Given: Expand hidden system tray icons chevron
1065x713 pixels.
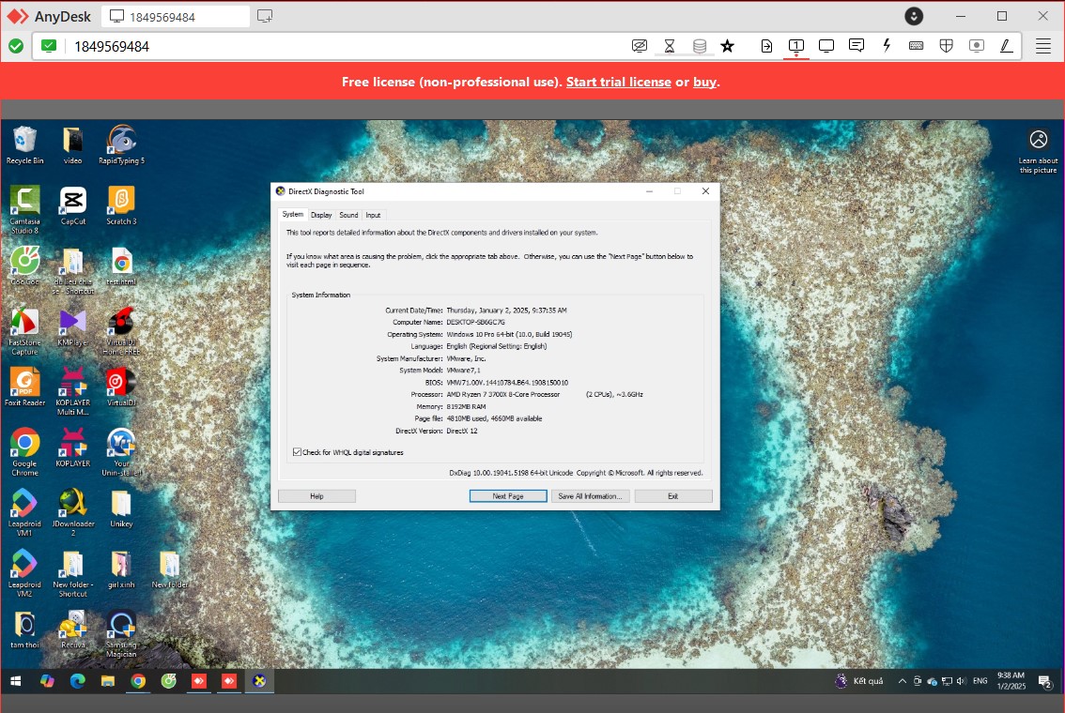Looking at the screenshot, I should click(x=903, y=681).
